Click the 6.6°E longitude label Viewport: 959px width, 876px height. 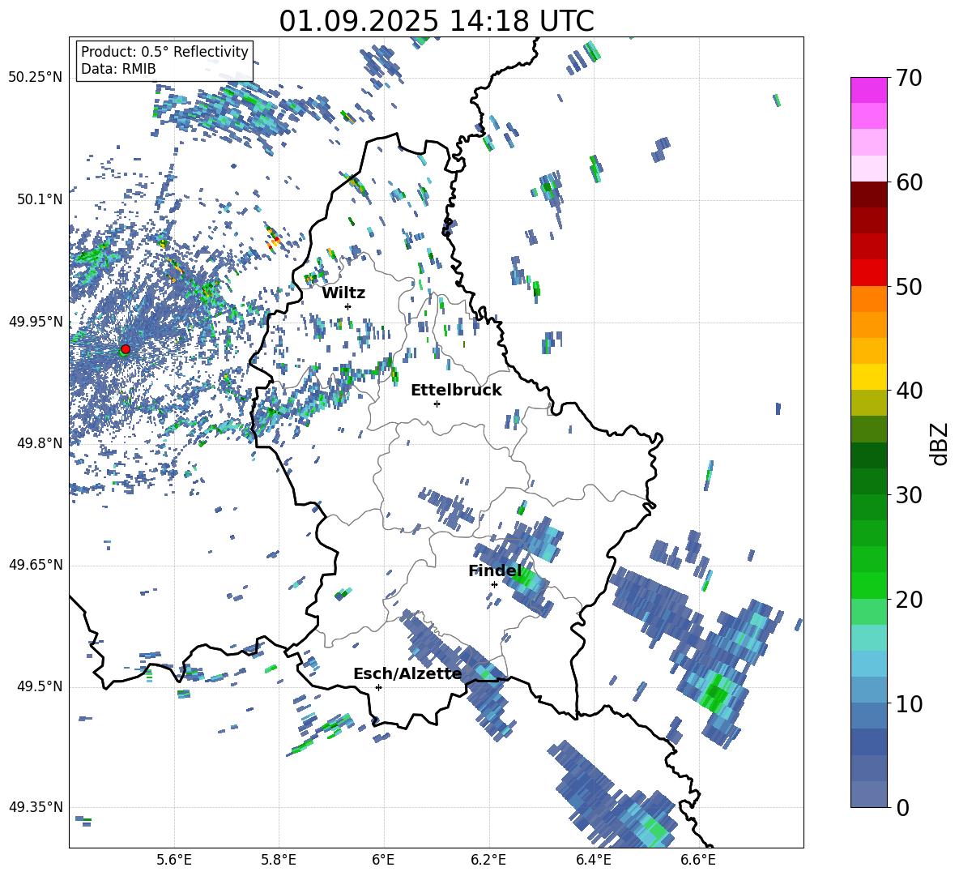coord(698,860)
